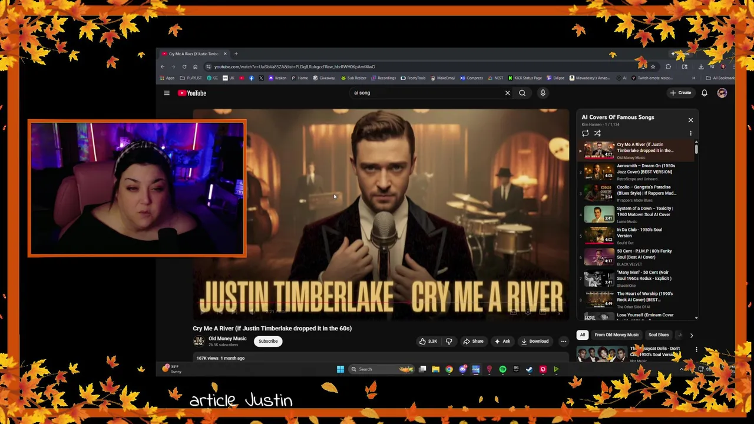Open the account avatar menu
Screen dimensions: 754x424
pos(722,93)
